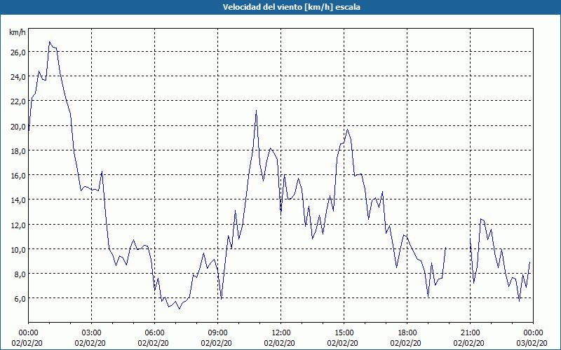Image resolution: width=561 pixels, height=350 pixels.
Task: Click the 18:00 time axis label
Action: pos(407,333)
